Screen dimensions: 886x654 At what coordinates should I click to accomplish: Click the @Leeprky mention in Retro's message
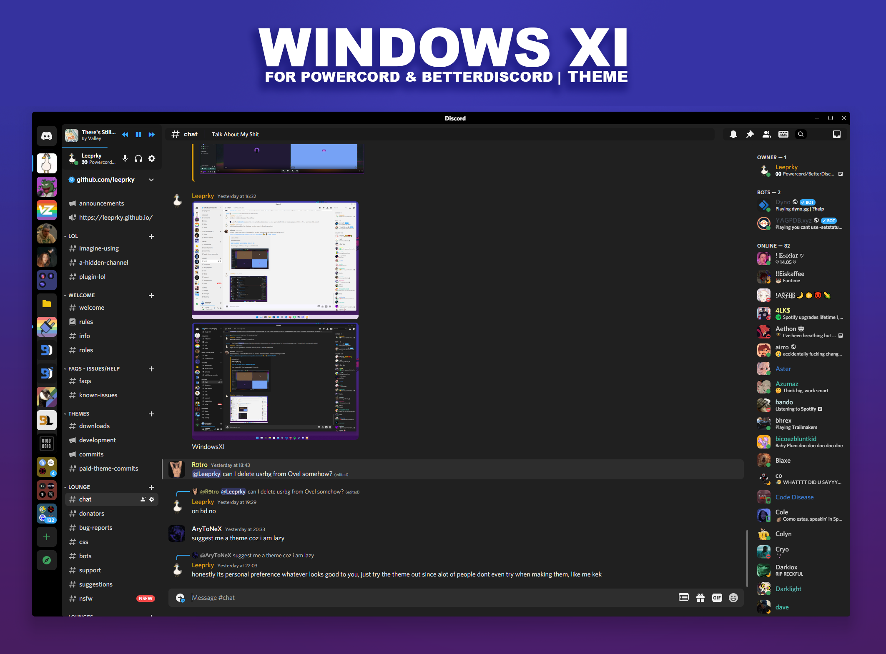206,474
